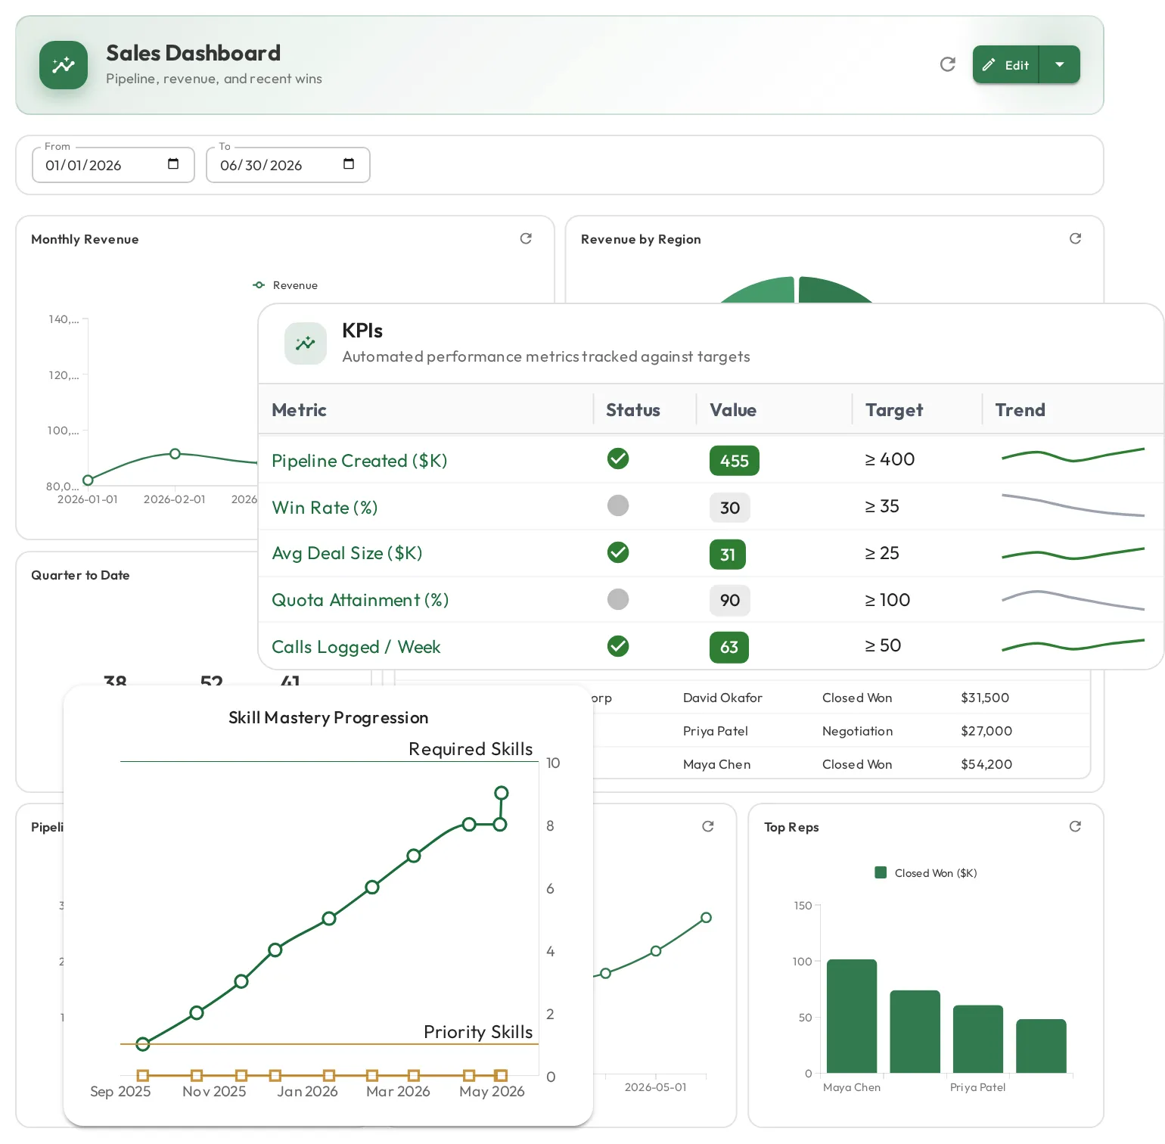Open the Quota Attainment (%) metric
The image size is (1165, 1144).
360,600
